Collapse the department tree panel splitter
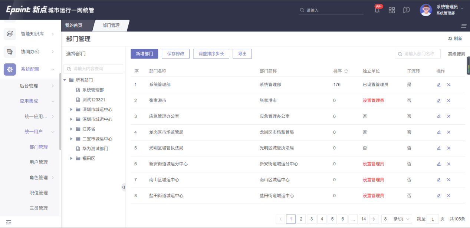The width and height of the screenshot is (470, 228). point(123,187)
